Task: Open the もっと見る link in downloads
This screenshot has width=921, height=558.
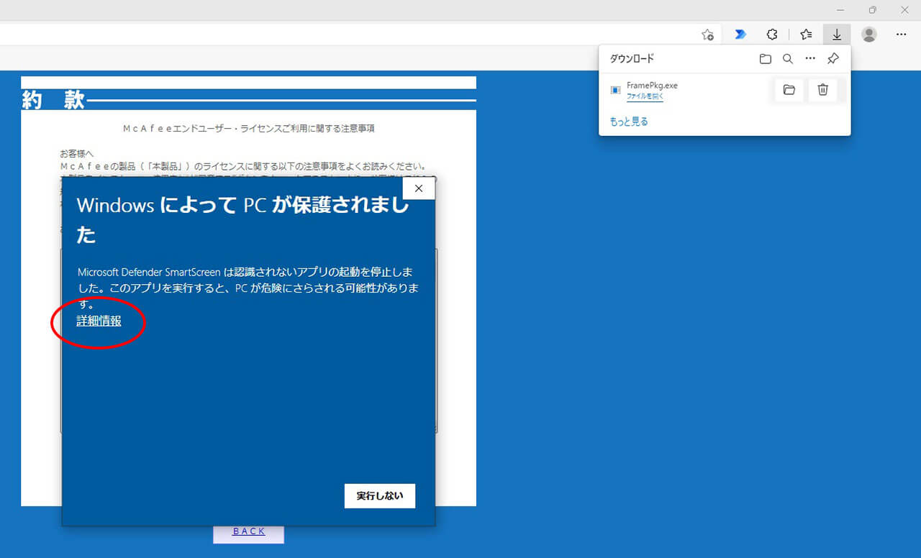Action: coord(629,122)
